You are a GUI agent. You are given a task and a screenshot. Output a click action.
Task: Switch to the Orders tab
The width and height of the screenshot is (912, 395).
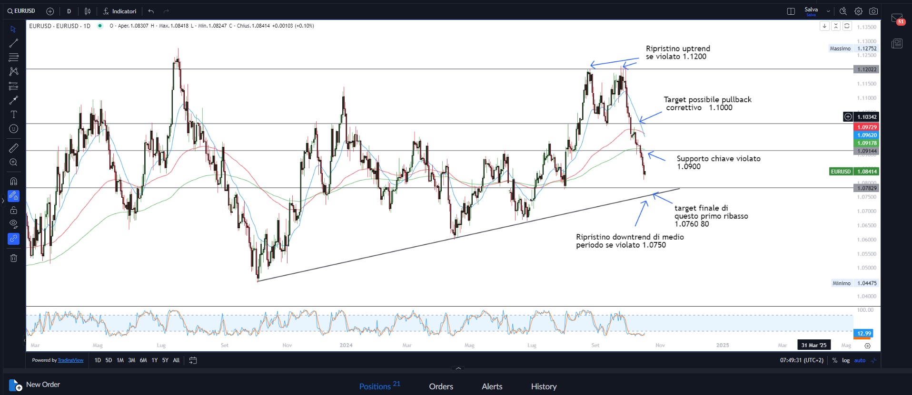[441, 386]
